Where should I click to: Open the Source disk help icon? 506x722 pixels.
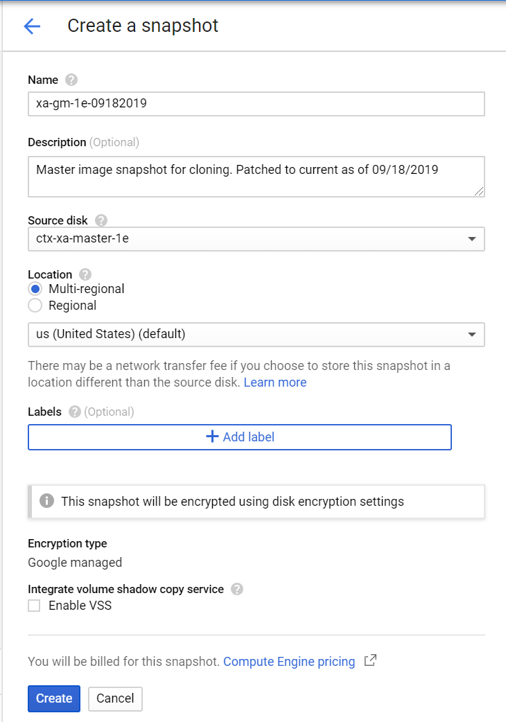pos(101,220)
